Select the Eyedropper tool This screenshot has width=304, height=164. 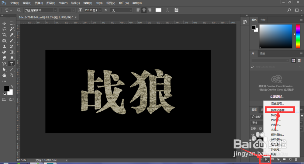click(x=12, y=35)
